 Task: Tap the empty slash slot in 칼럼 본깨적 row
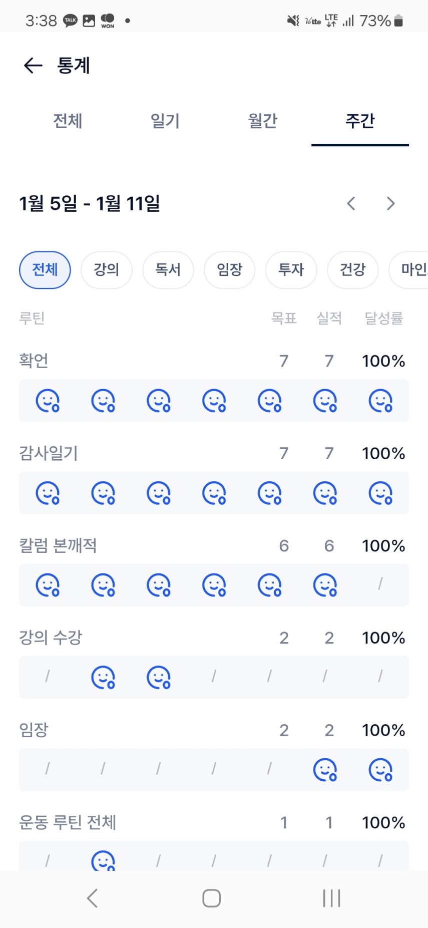tap(380, 584)
